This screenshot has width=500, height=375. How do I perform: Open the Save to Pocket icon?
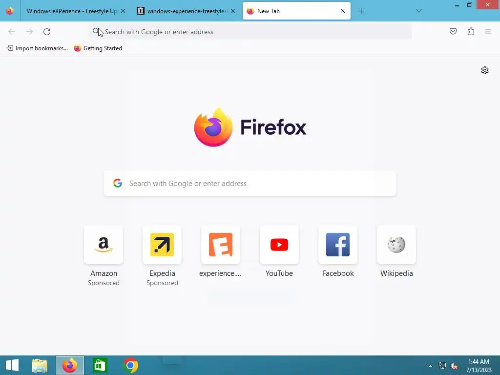(x=453, y=31)
